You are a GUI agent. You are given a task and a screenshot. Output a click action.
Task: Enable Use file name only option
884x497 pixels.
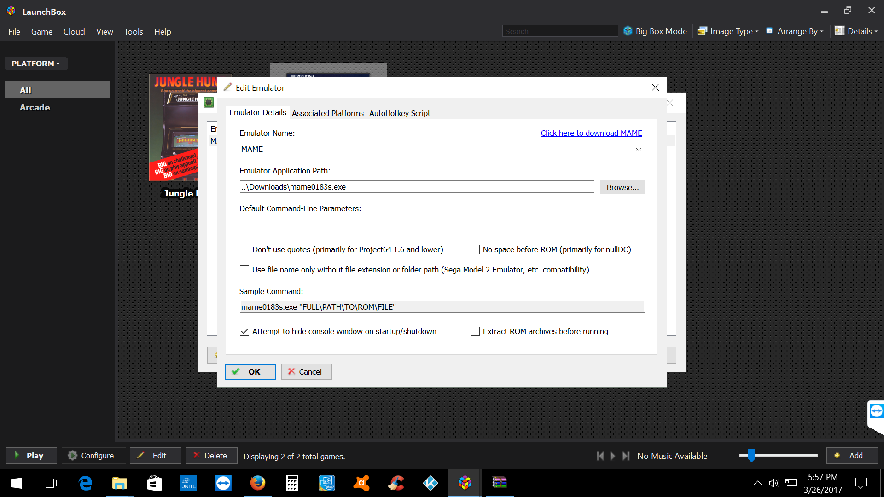click(x=244, y=270)
